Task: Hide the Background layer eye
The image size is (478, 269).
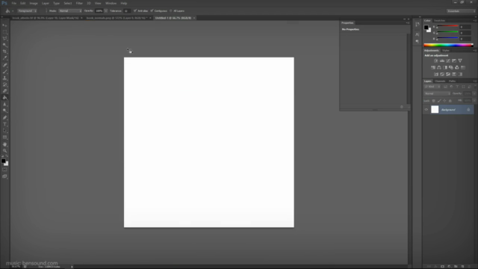Action: tap(426, 110)
